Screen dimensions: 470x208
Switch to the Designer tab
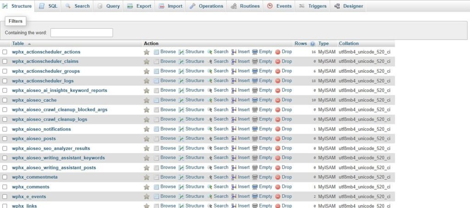coord(348,6)
